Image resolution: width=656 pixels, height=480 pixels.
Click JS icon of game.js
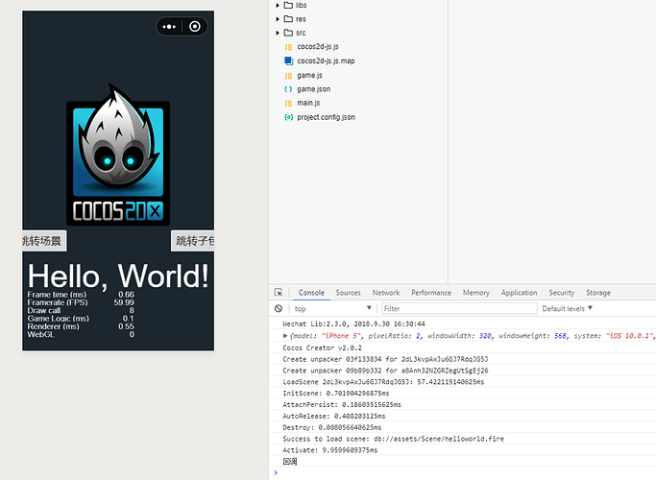tap(288, 76)
